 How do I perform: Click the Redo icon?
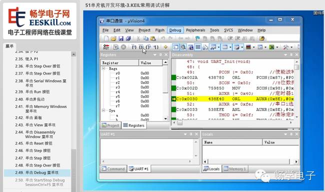(x=170, y=38)
